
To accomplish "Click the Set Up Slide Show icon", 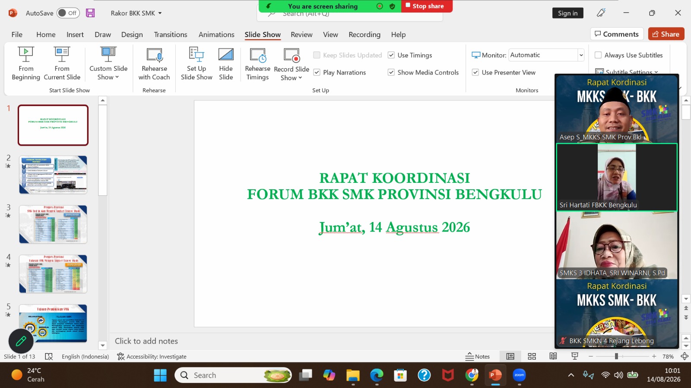I will coord(197,55).
